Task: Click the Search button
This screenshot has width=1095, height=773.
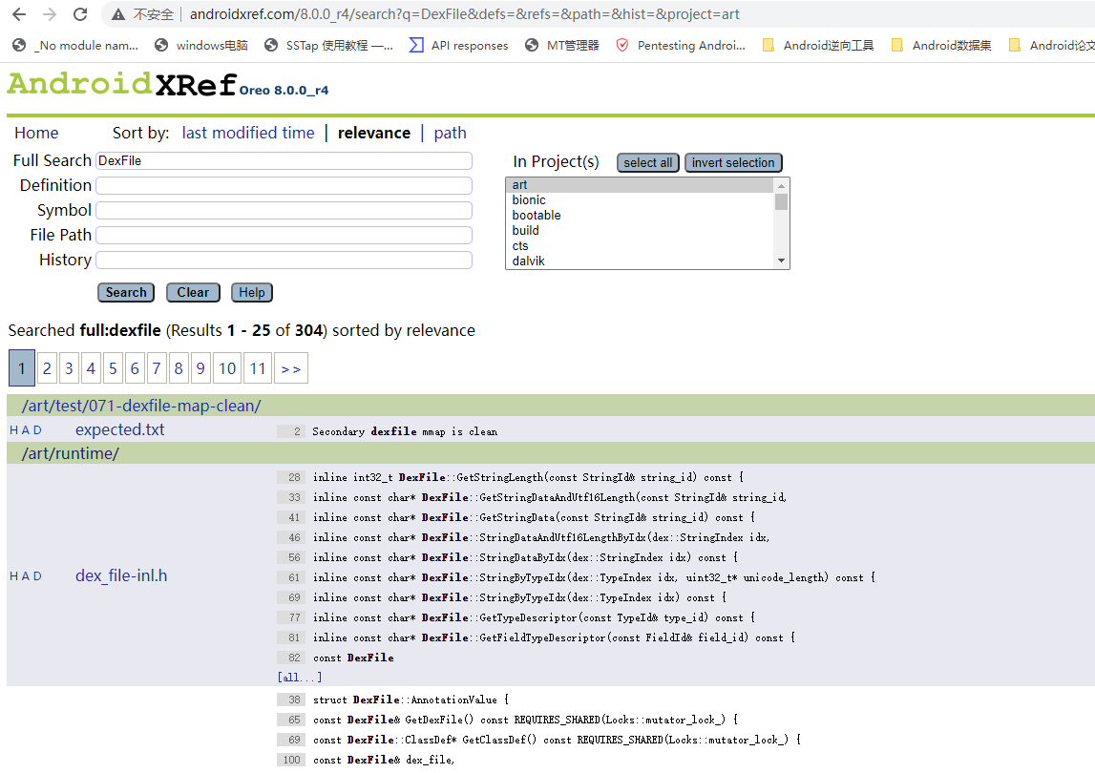Action: (126, 293)
